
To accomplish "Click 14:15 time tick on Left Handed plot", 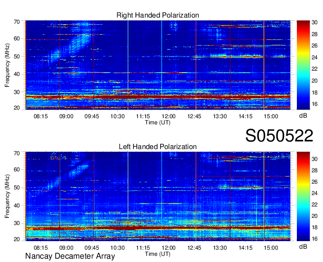I will coord(246,248).
